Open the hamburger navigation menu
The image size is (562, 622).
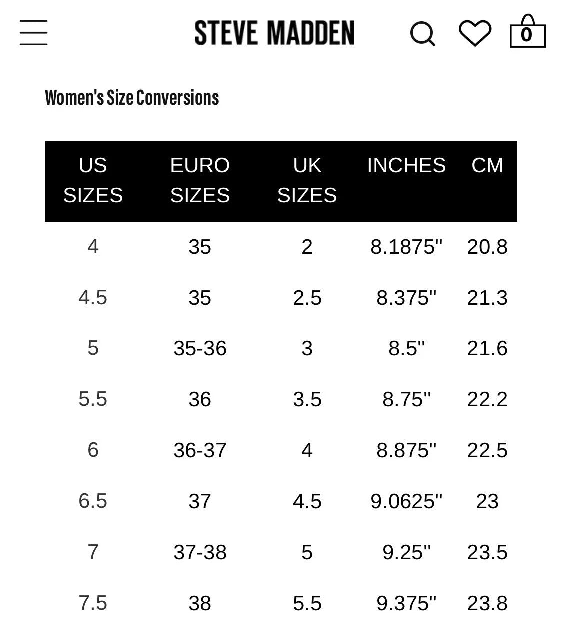click(33, 33)
